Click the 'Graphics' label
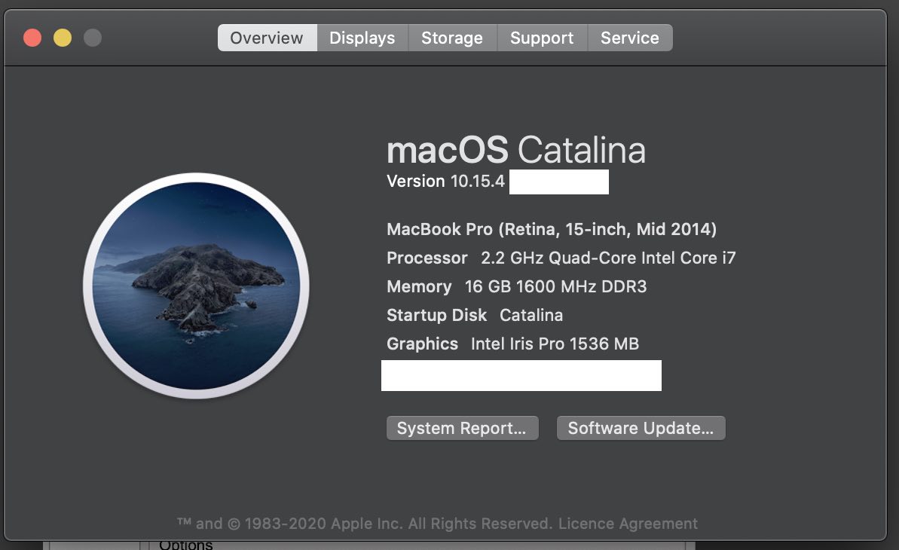 [x=423, y=344]
